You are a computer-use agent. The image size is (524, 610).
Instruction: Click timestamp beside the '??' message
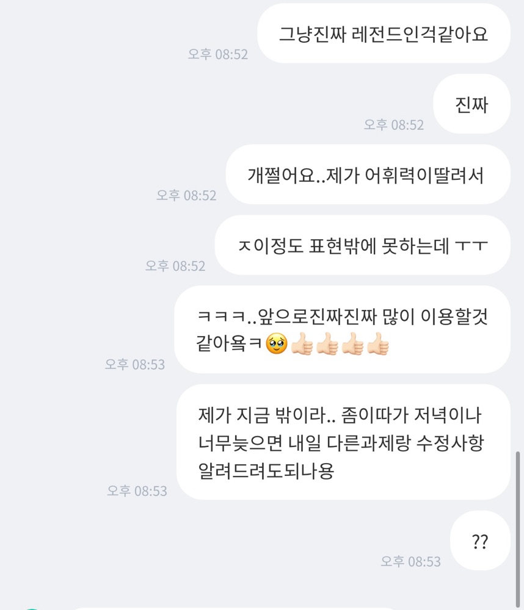click(410, 562)
